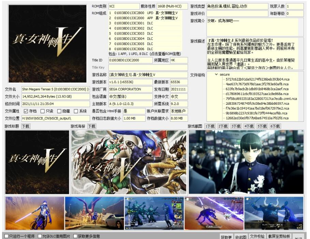Click the large game cover image at top left

point(47,44)
